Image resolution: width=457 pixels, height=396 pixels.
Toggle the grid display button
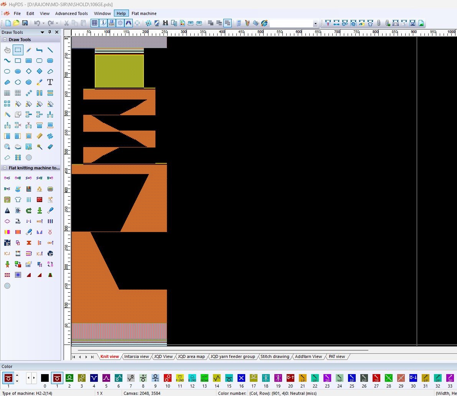click(x=94, y=23)
